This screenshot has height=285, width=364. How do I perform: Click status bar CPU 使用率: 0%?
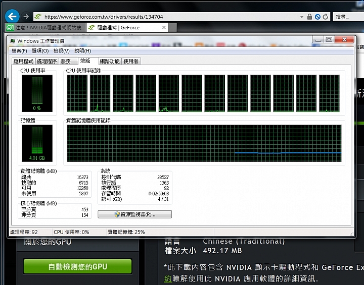[x=71, y=232]
